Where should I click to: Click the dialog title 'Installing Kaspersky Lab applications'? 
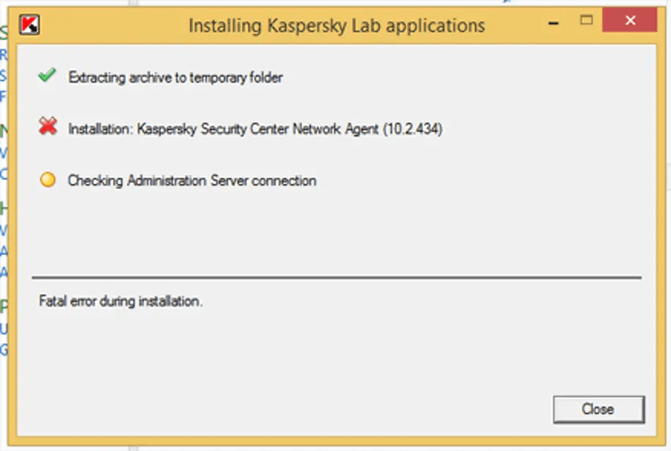[x=336, y=25]
